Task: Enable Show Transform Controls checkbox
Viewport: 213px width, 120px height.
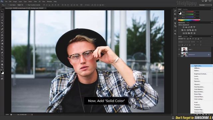Action: (x=26, y=5)
